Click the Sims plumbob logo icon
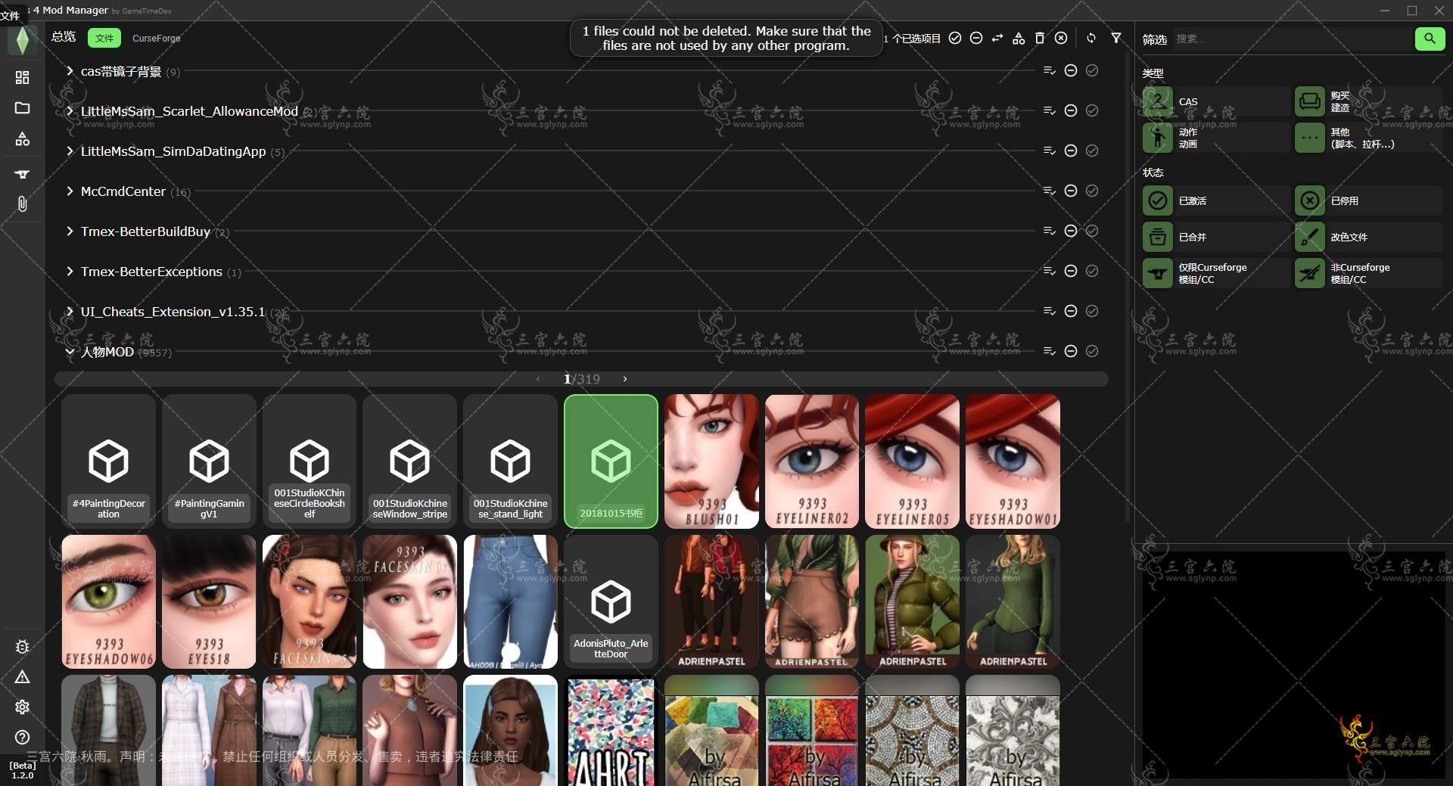Screen dimensions: 1453x786 click(22, 41)
